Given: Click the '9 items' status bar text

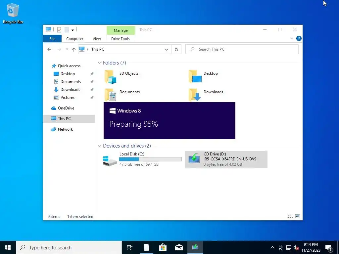Looking at the screenshot, I should [x=54, y=216].
